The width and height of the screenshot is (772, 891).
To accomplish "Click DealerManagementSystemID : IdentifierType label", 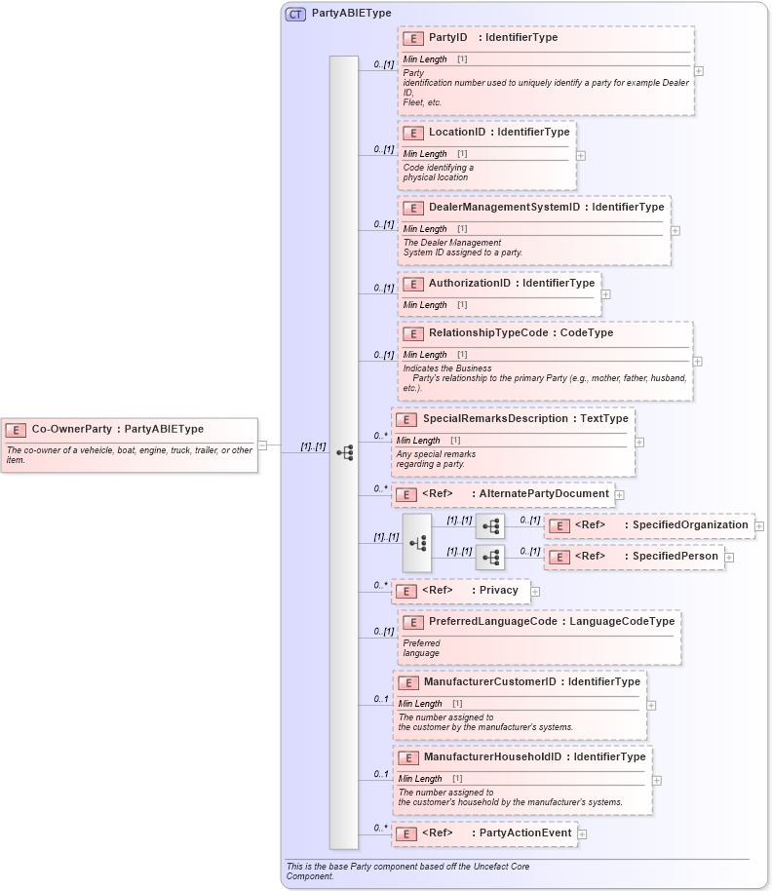I will (546, 207).
